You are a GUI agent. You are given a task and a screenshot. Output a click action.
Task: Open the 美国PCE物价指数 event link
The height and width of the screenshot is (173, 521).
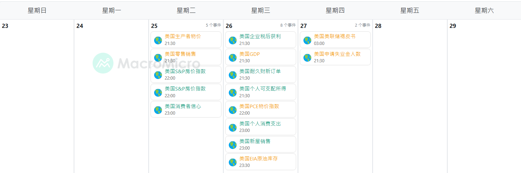click(x=259, y=106)
